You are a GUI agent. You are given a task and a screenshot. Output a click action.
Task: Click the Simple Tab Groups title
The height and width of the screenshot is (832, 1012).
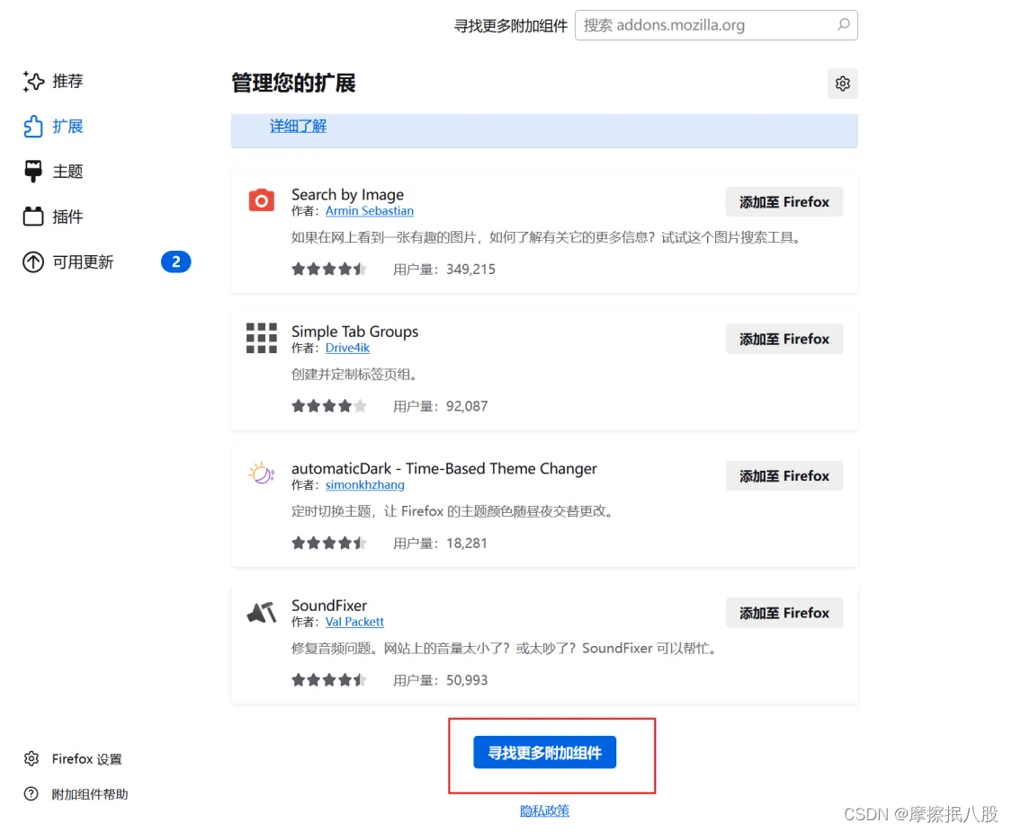pyautogui.click(x=354, y=332)
